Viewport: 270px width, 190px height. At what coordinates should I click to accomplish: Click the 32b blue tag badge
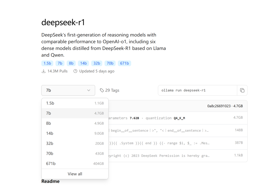(97, 63)
